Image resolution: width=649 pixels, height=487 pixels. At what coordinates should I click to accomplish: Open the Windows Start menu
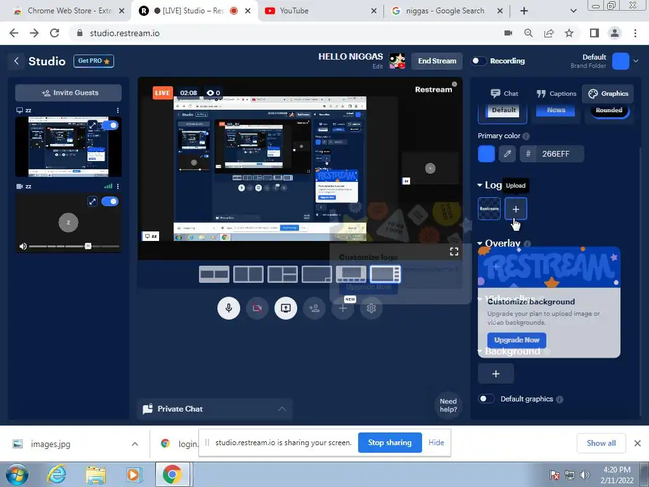pyautogui.click(x=16, y=474)
